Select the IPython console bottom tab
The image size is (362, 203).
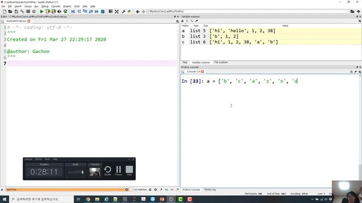[x=191, y=189]
